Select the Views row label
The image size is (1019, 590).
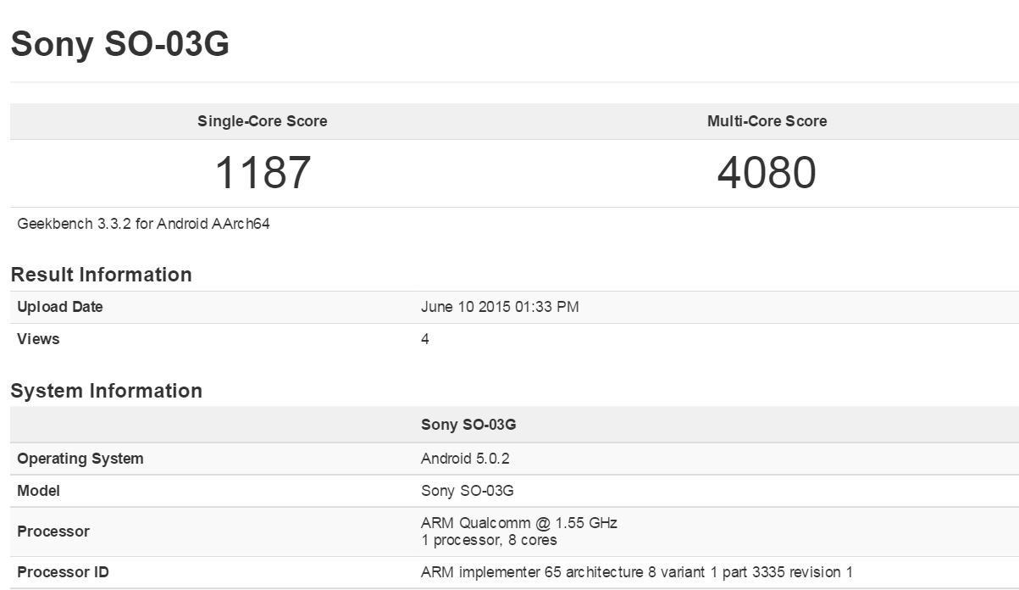point(38,339)
